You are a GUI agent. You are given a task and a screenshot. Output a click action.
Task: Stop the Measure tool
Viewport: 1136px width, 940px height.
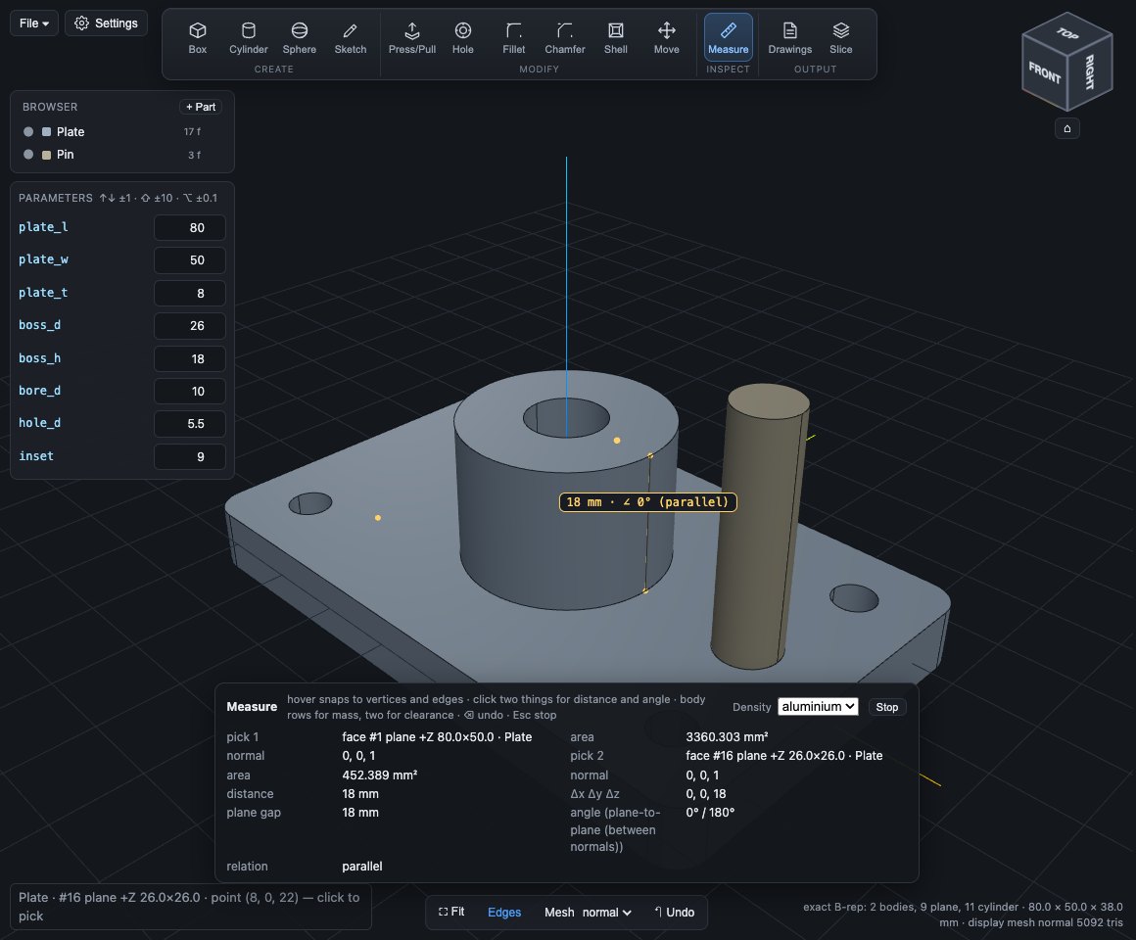point(887,707)
